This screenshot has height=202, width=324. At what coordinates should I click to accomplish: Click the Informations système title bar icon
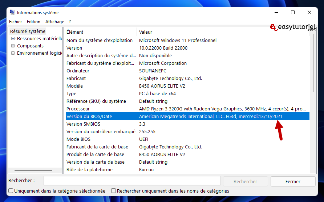click(12, 13)
